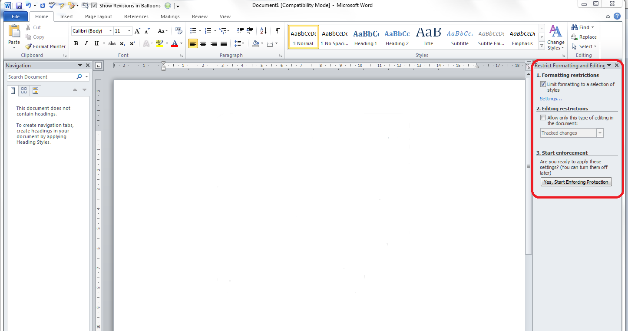Select the Center alignment icon
This screenshot has height=331, width=628.
pyautogui.click(x=203, y=43)
